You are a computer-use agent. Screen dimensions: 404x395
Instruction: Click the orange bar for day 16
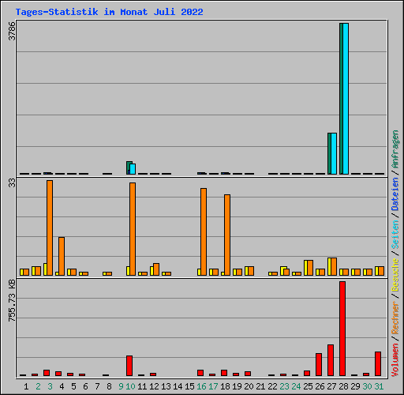pos(204,232)
